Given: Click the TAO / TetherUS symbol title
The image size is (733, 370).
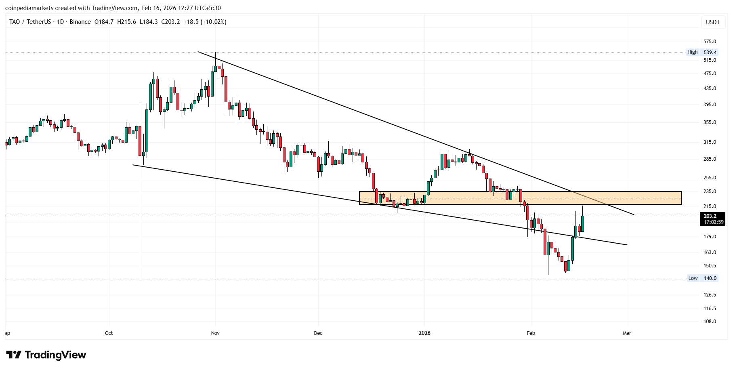Looking at the screenshot, I should coord(30,22).
